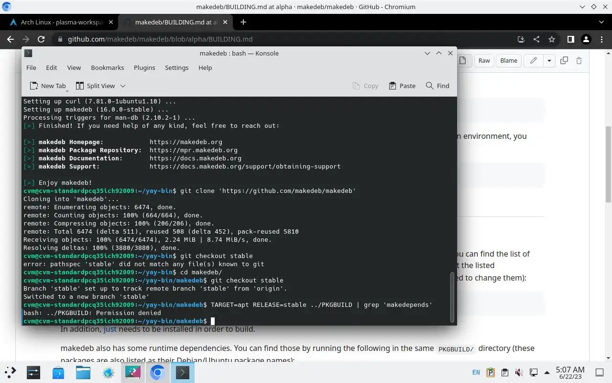Open the Chromium profile avatar
Image resolution: width=612 pixels, height=383 pixels.
tap(586, 39)
